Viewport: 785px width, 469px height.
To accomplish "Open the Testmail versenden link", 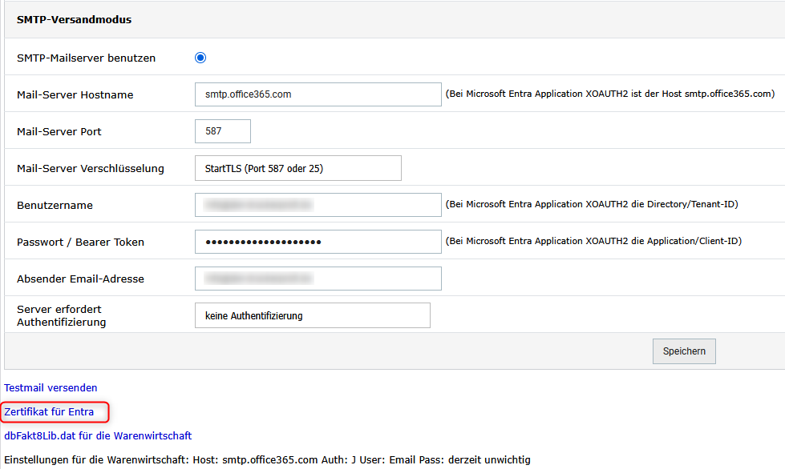I will click(51, 387).
